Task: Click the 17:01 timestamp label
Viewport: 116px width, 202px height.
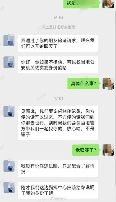Action: pyautogui.click(x=59, y=99)
